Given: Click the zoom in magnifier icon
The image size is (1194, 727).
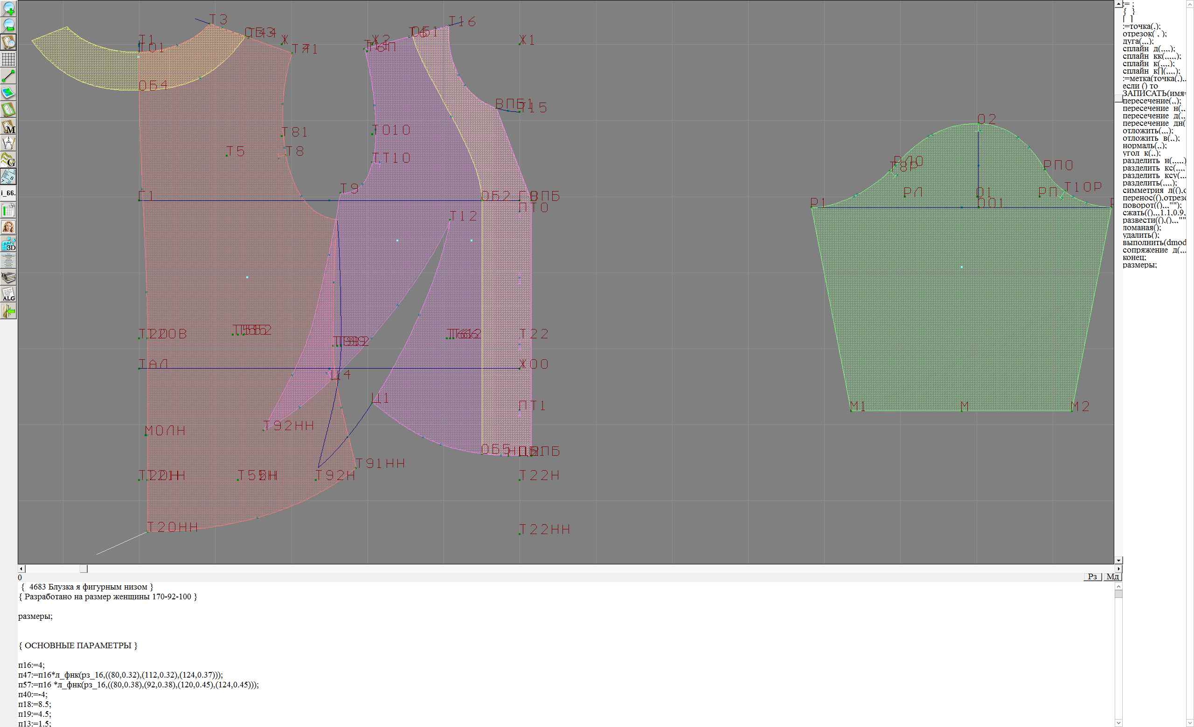Looking at the screenshot, I should point(9,9).
